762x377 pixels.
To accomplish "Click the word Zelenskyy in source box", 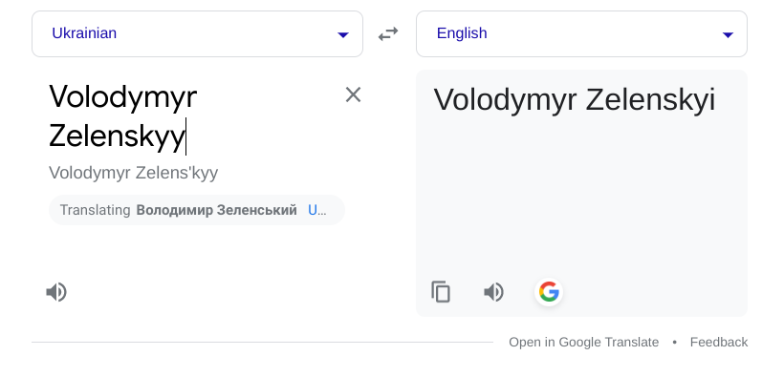I will (x=117, y=136).
